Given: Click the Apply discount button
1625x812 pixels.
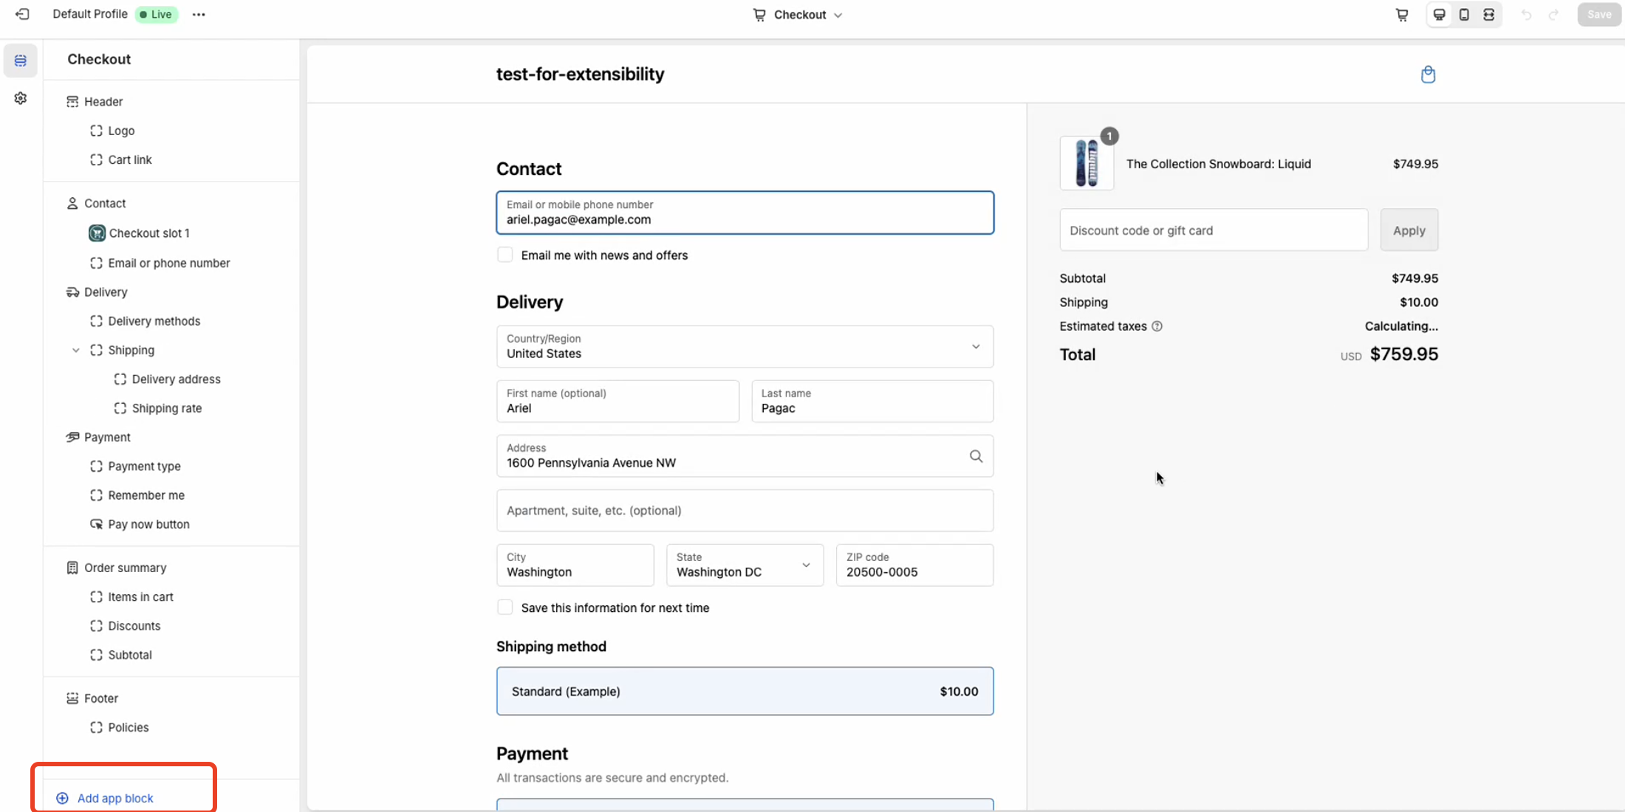Looking at the screenshot, I should click(x=1409, y=230).
